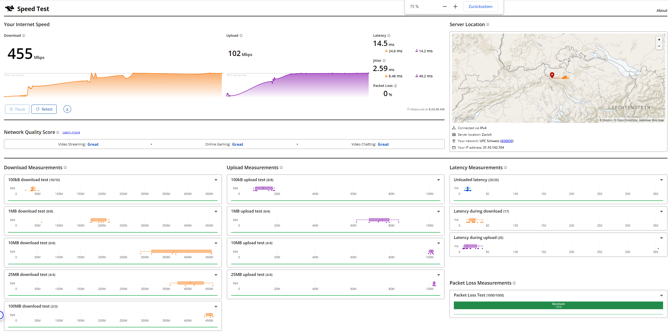669x334 pixels.
Task: Open the Download Measurements info icon
Action: [x=65, y=167]
